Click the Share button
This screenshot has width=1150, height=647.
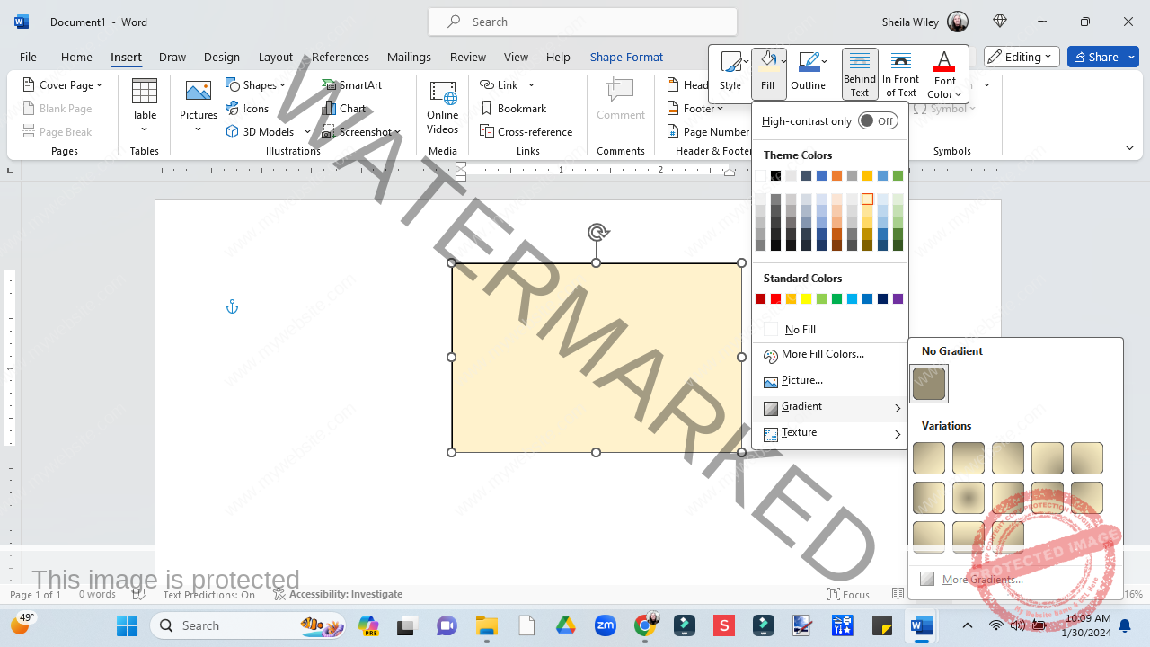point(1102,57)
